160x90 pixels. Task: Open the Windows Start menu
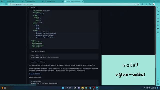tap(63, 88)
